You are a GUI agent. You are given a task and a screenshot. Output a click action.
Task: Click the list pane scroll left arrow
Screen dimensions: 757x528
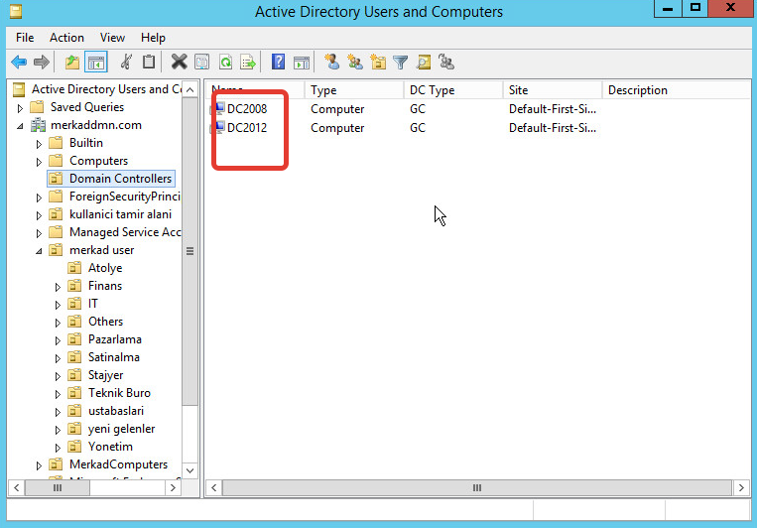pos(214,488)
